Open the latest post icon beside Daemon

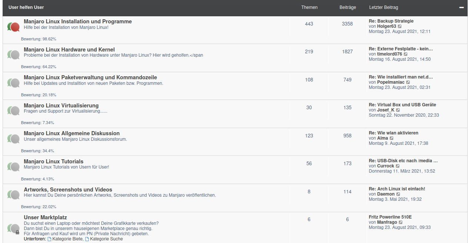[398, 194]
